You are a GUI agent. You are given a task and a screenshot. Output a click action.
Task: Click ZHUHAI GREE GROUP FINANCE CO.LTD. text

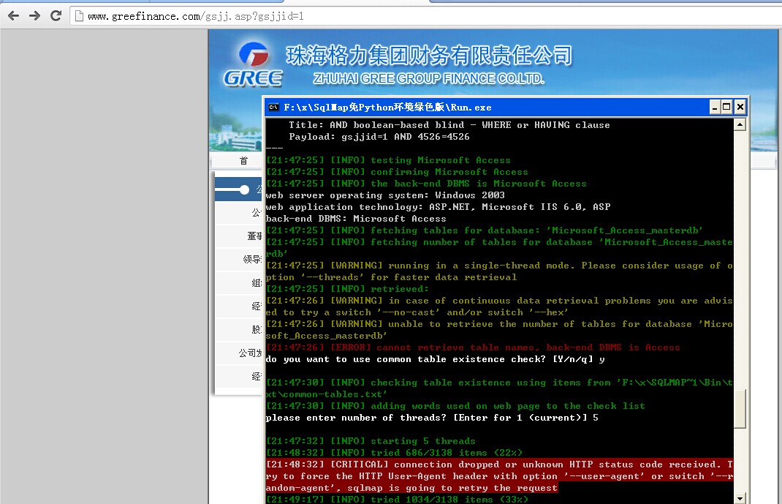[429, 79]
